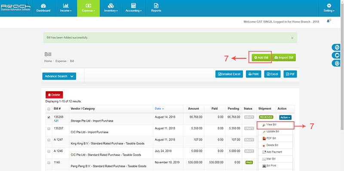Export the bill list to Excel

point(272,74)
